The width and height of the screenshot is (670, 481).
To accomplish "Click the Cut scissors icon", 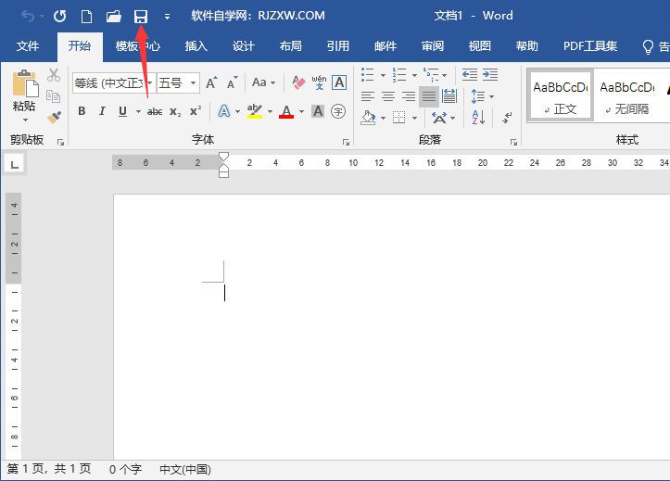I will pyautogui.click(x=54, y=75).
